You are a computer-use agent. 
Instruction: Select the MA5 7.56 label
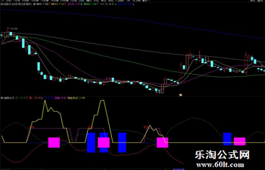pos(42,4)
